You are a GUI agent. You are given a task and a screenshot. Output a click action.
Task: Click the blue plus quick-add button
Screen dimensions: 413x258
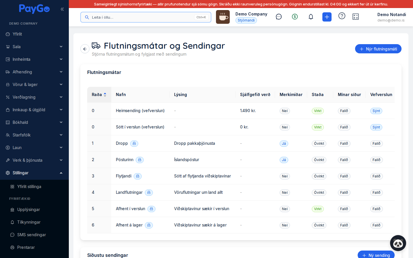(x=327, y=17)
